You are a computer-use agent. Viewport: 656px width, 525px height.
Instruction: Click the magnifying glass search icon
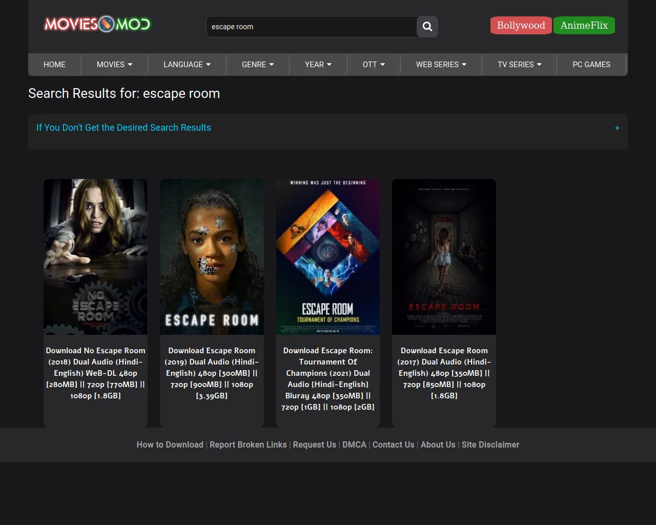click(x=427, y=27)
